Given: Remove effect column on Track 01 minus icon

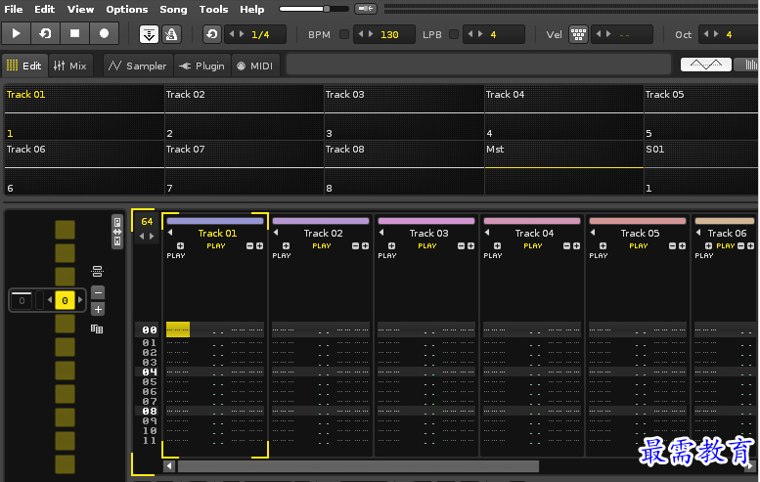Looking at the screenshot, I should [x=249, y=246].
